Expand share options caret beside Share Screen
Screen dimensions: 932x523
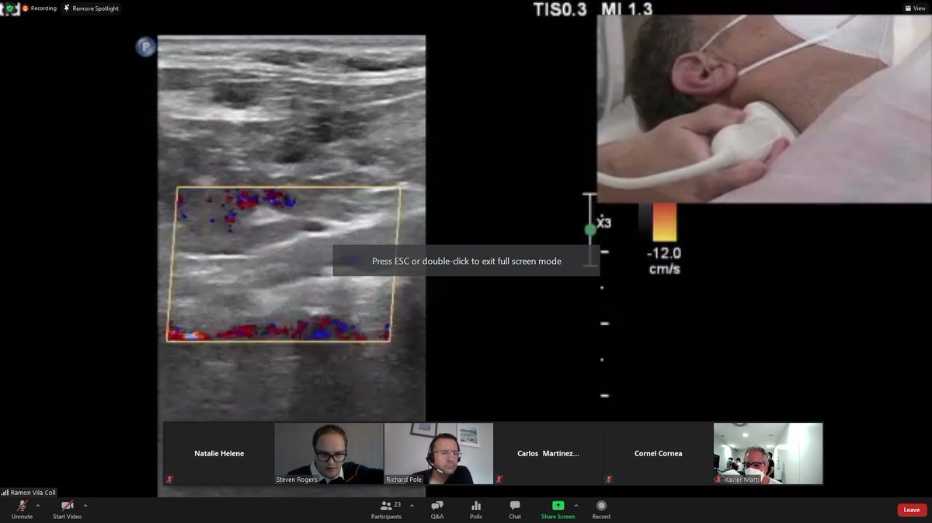pos(576,506)
